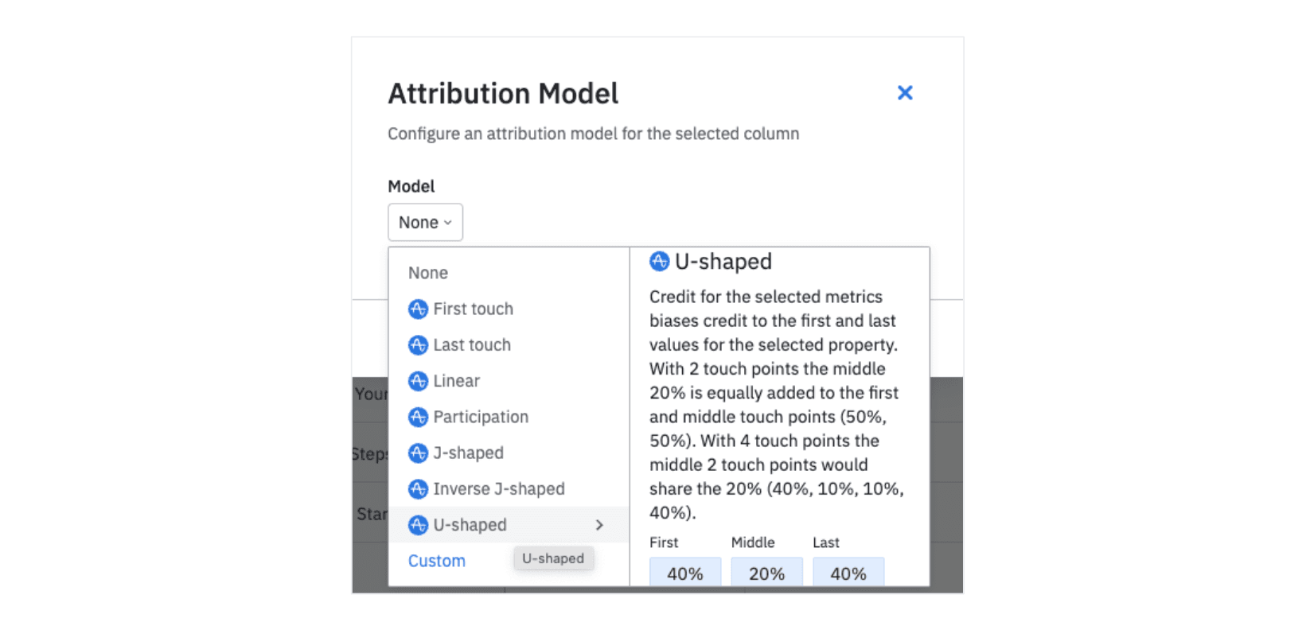Select None from the model list
This screenshot has width=1310, height=622.
pyautogui.click(x=428, y=273)
